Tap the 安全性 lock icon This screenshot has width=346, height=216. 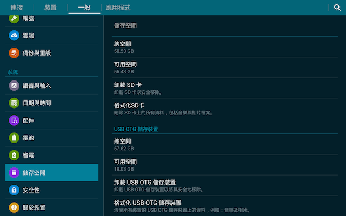[x=14, y=190]
